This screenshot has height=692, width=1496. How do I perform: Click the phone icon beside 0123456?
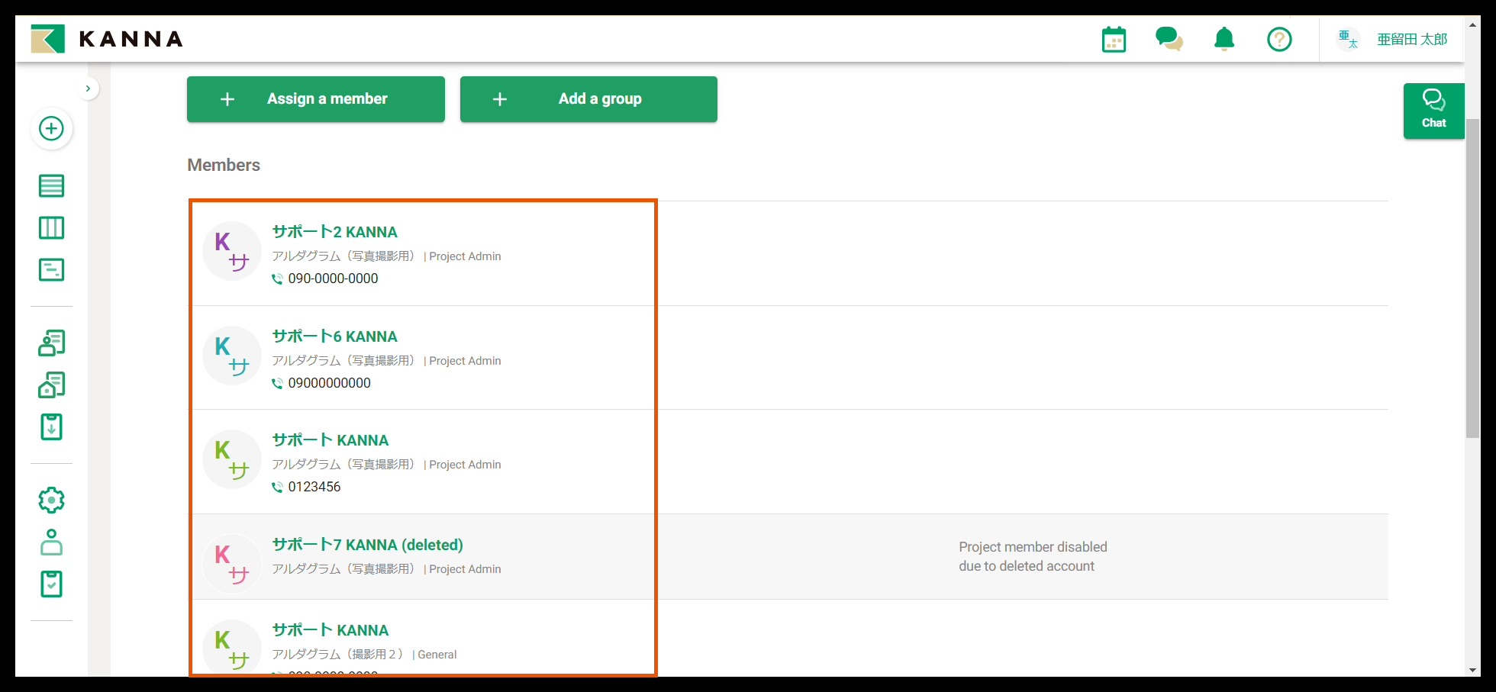tap(277, 488)
